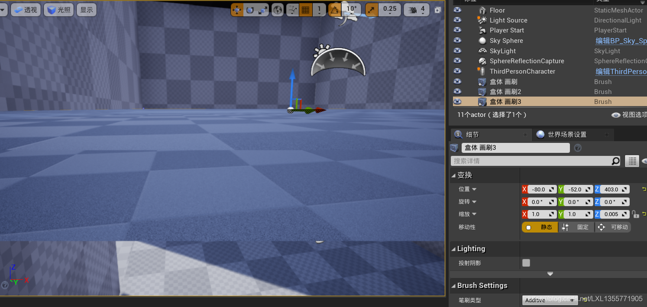Viewport: 647px width, 307px height.
Task: Maximize or restore the viewport
Action: click(438, 10)
